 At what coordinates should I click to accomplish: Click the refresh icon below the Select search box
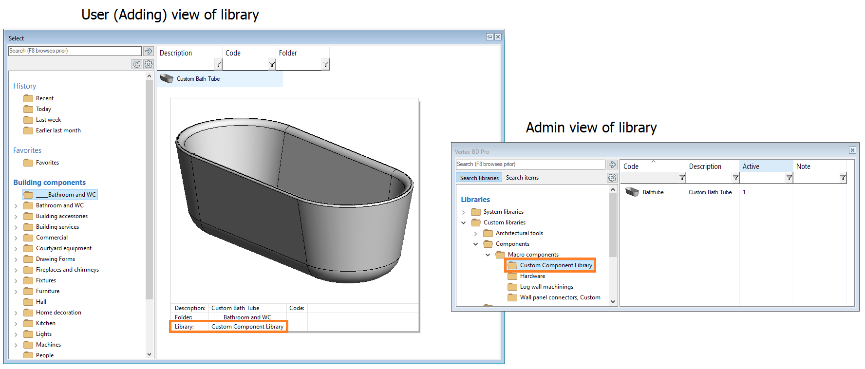(137, 64)
